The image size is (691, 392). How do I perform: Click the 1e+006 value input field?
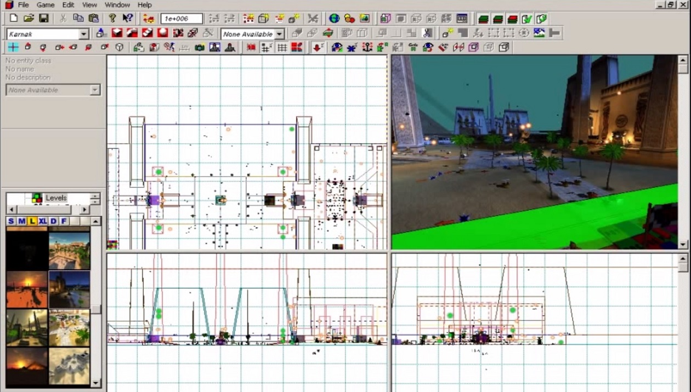(x=182, y=19)
